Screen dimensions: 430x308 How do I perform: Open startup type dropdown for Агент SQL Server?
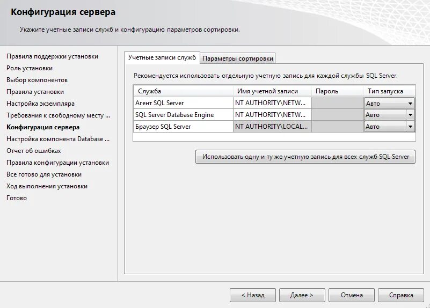[389, 104]
